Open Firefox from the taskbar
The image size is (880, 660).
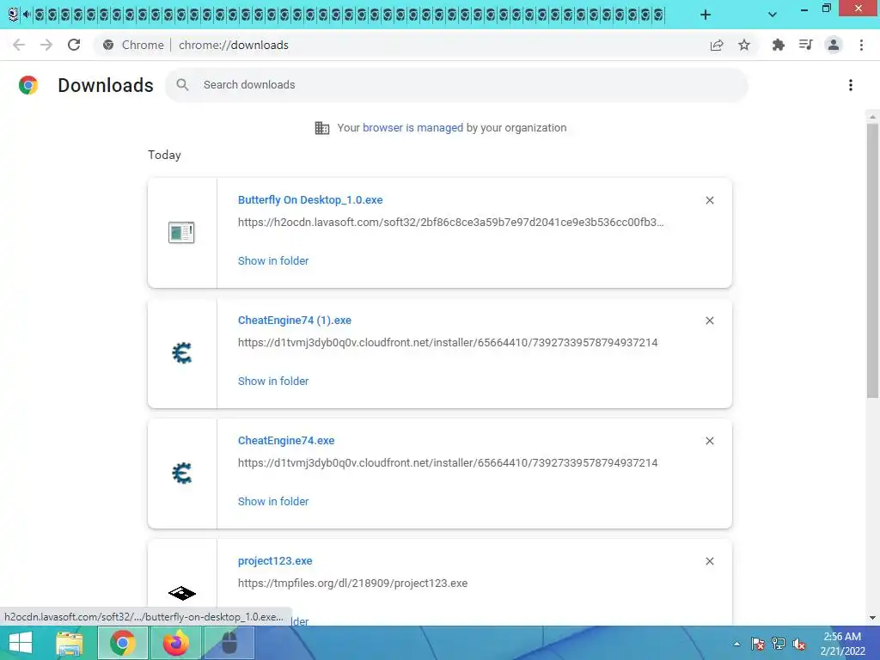176,643
